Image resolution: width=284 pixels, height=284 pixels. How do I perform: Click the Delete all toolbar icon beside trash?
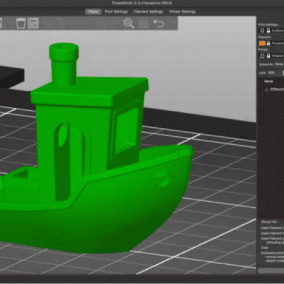33,23
